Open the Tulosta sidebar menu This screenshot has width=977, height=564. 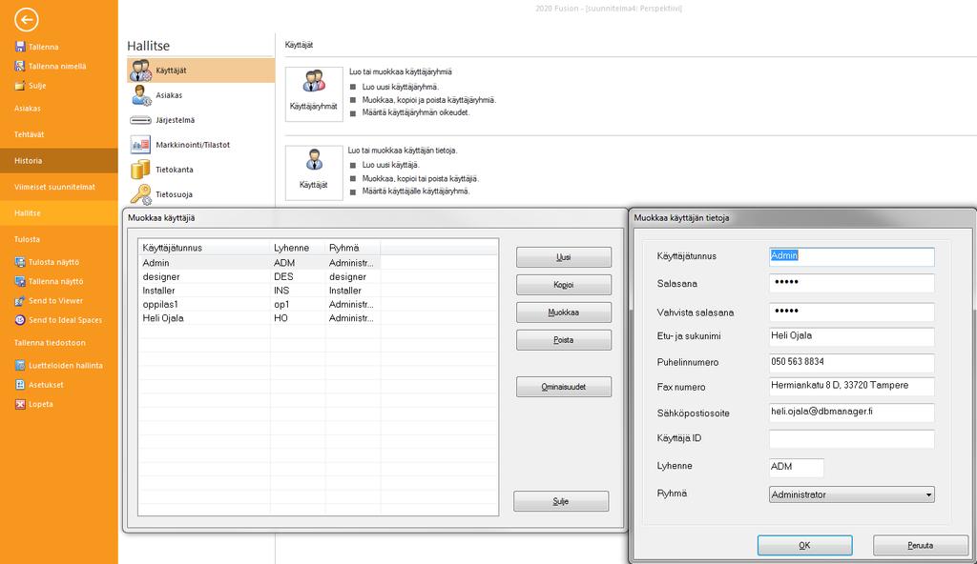[x=58, y=239]
